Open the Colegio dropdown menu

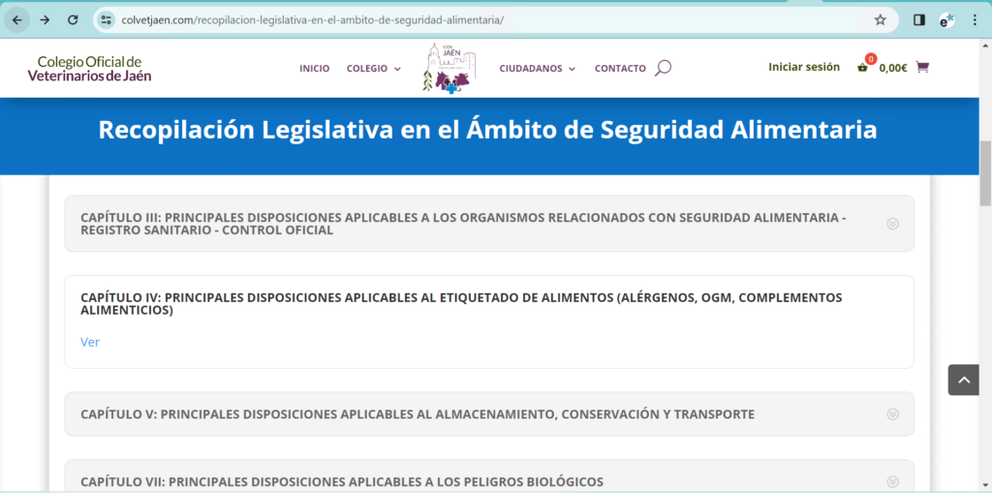[x=373, y=69]
